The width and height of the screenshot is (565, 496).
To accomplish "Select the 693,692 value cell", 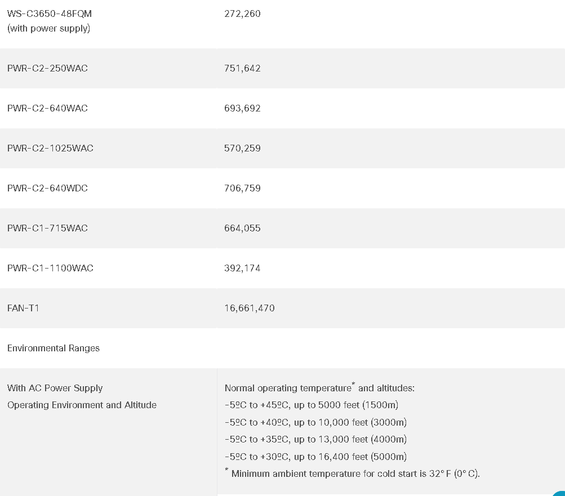I will [x=242, y=108].
